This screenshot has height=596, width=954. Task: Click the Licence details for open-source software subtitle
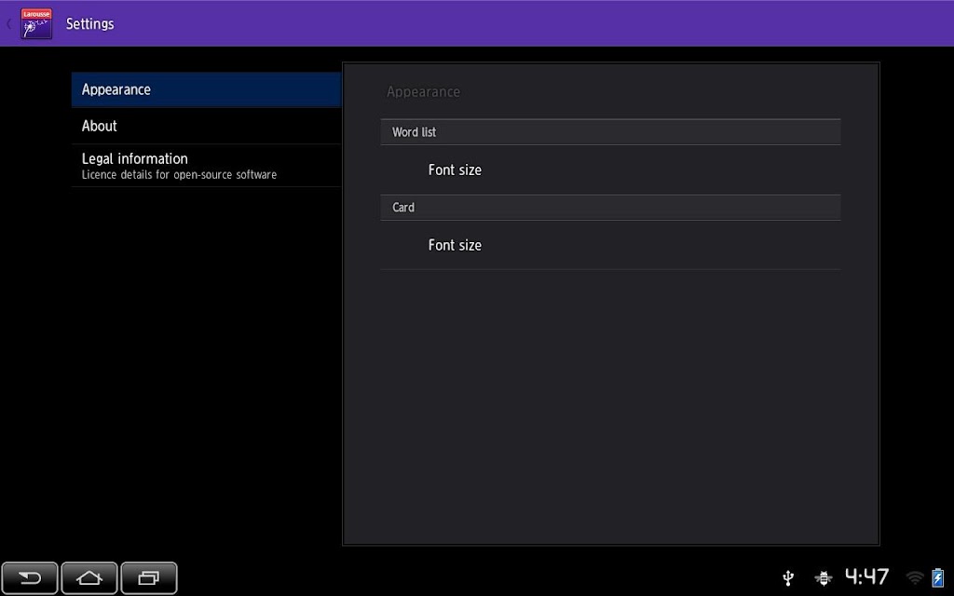tap(179, 175)
